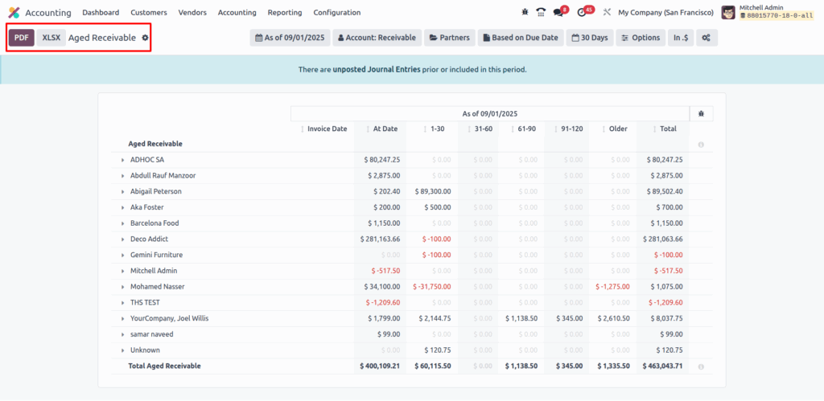Expand the YourCompany, Joel Willis row

(x=123, y=318)
